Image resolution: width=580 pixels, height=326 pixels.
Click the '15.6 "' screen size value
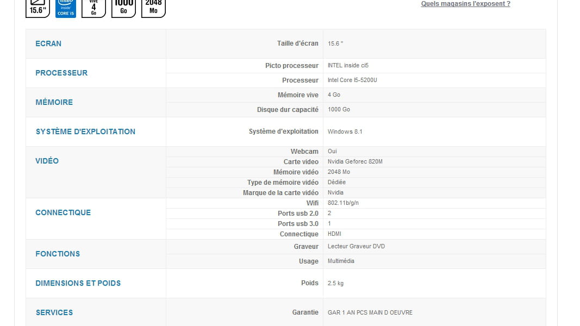335,43
